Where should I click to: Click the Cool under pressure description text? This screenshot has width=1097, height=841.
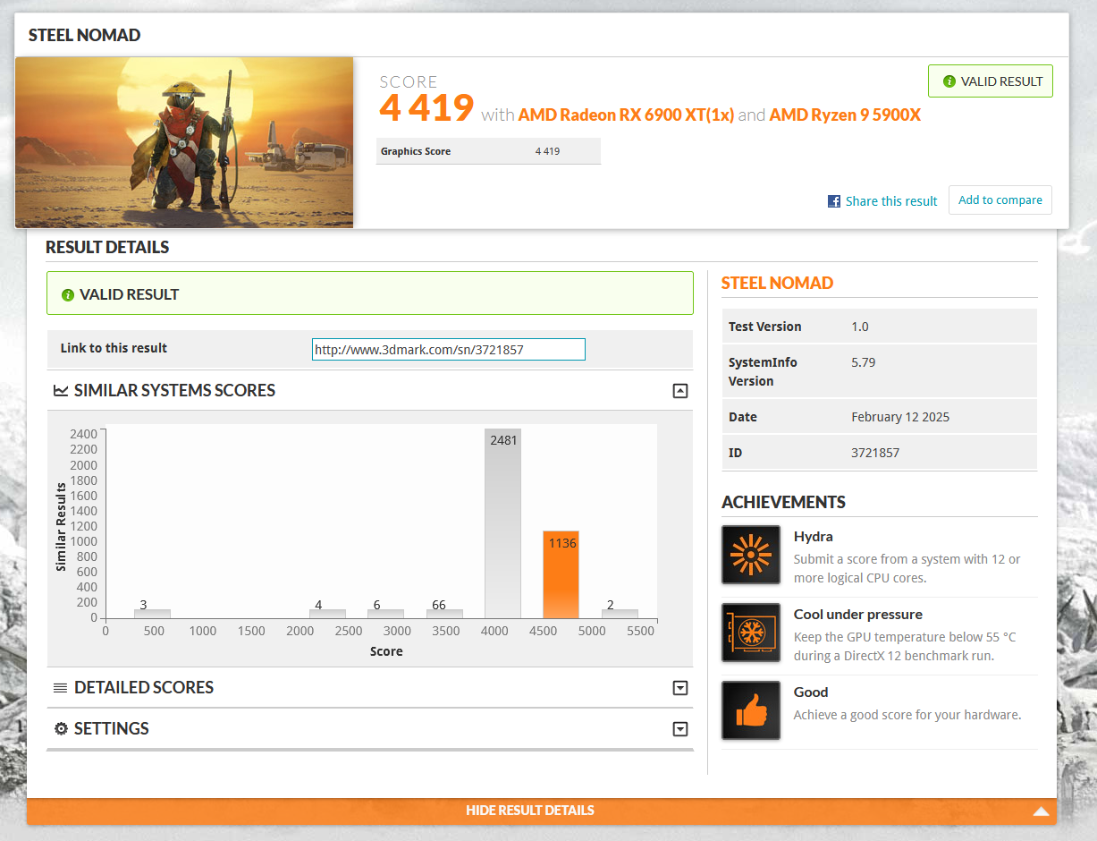coord(905,646)
